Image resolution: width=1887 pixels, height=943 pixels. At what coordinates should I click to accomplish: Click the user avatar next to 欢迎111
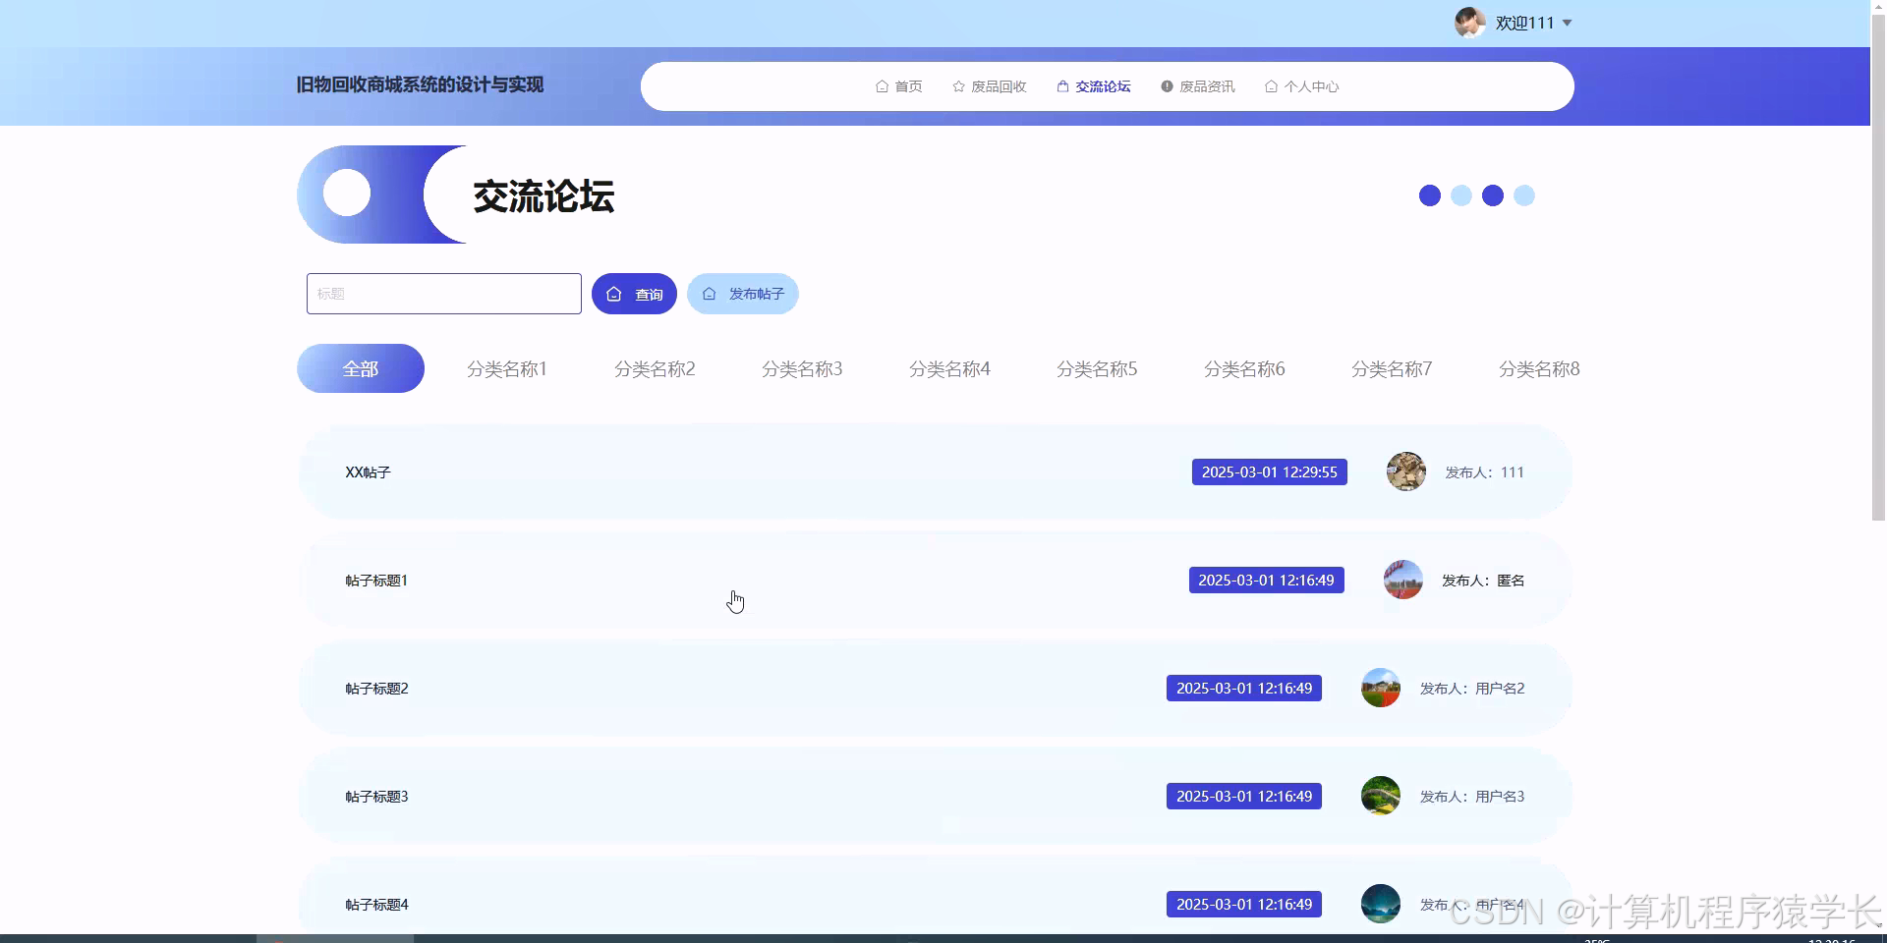[x=1468, y=22]
